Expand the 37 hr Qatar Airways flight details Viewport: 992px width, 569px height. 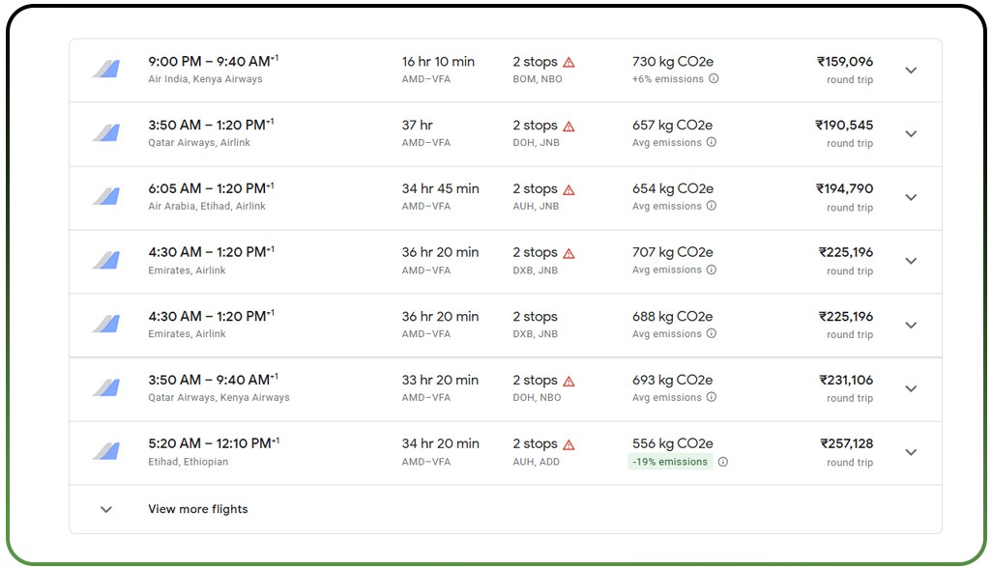[x=911, y=133]
